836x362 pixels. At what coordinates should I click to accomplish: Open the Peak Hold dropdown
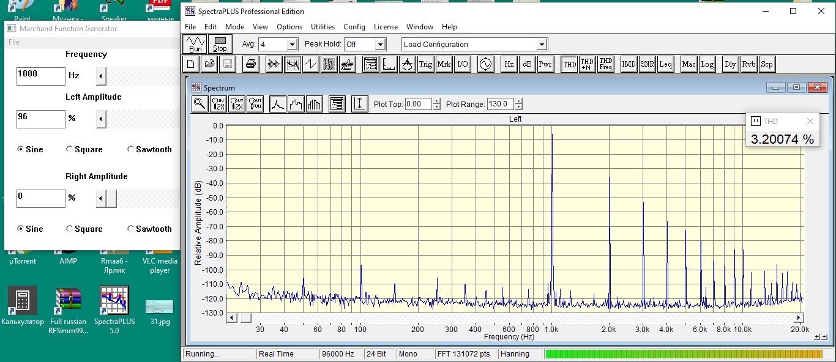(x=381, y=45)
